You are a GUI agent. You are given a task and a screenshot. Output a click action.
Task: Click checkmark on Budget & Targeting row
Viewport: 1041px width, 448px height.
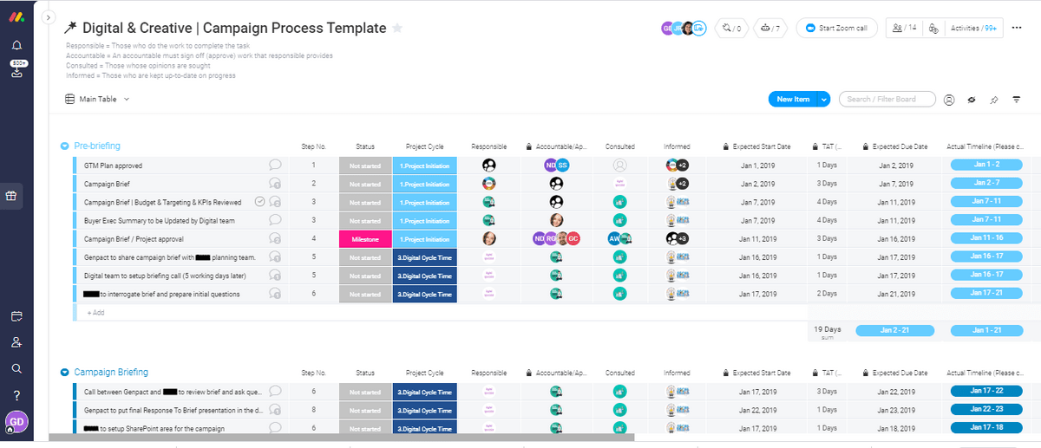coord(259,202)
